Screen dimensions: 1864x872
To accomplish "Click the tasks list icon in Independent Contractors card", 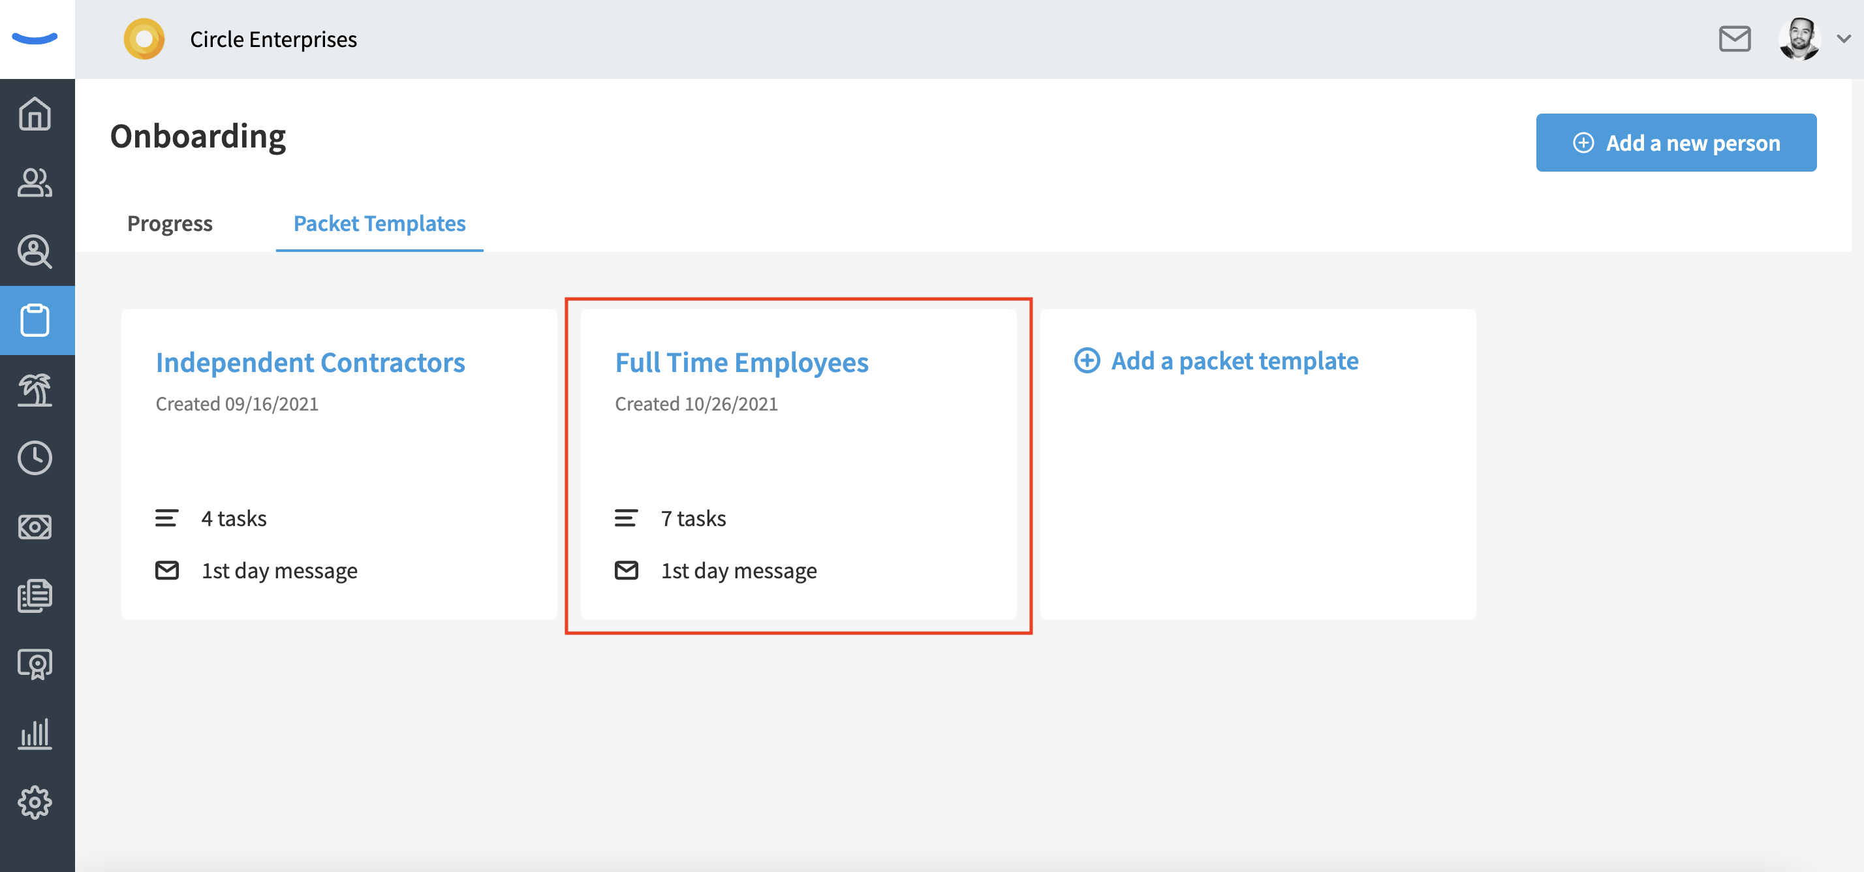I will click(x=166, y=518).
